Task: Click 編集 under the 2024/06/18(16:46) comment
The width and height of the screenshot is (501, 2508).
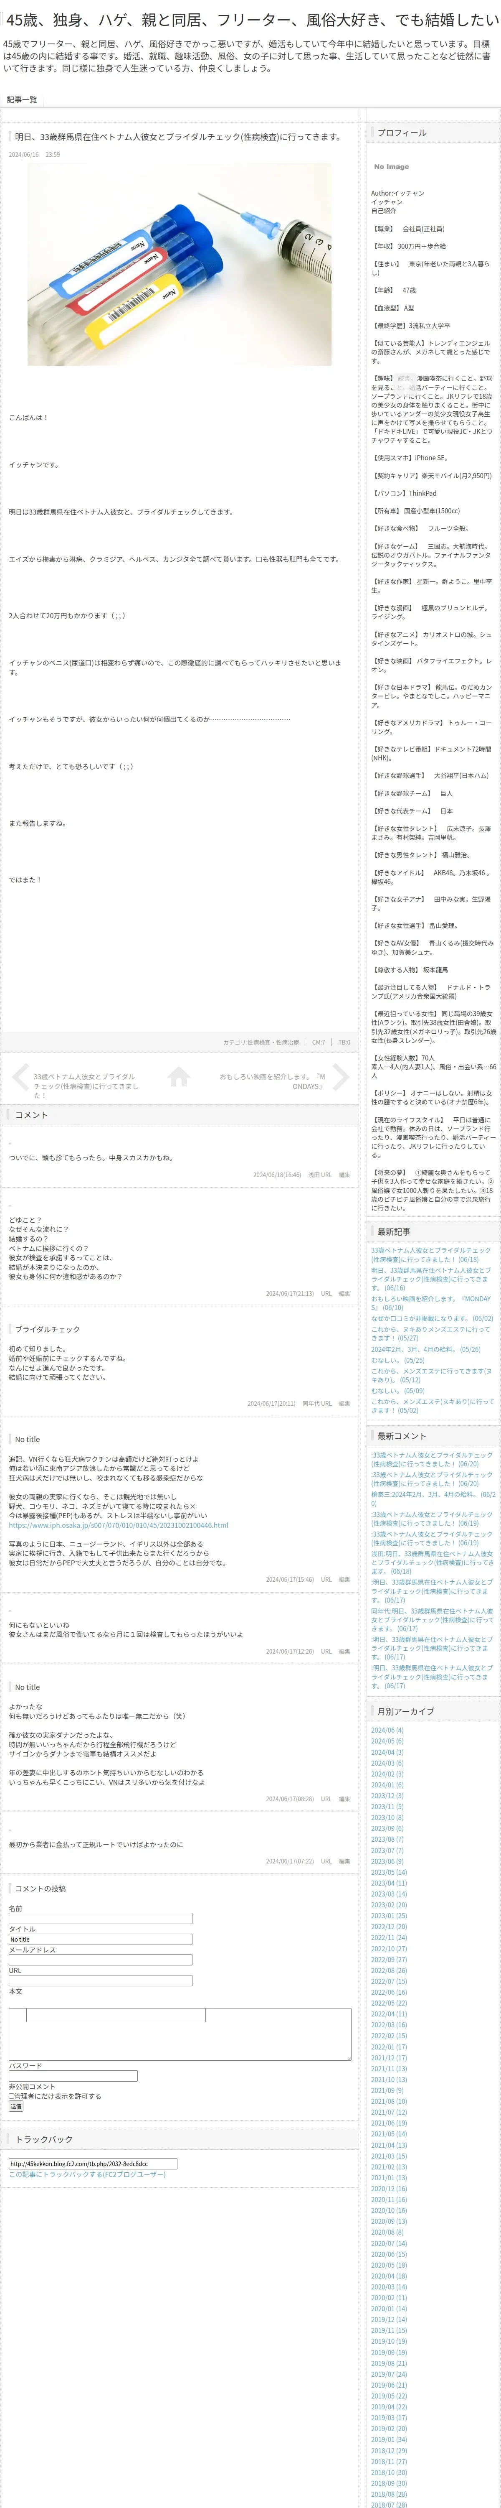Action: [x=344, y=1175]
